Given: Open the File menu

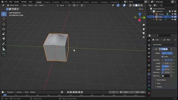Looking at the screenshot, I should point(6,2).
